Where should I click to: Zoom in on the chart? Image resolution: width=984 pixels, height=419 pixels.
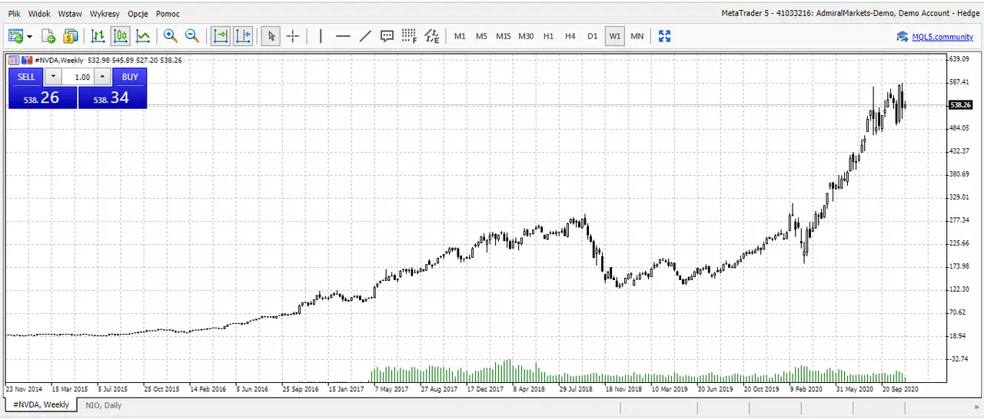coord(170,36)
